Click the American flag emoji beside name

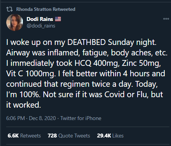click(58, 19)
